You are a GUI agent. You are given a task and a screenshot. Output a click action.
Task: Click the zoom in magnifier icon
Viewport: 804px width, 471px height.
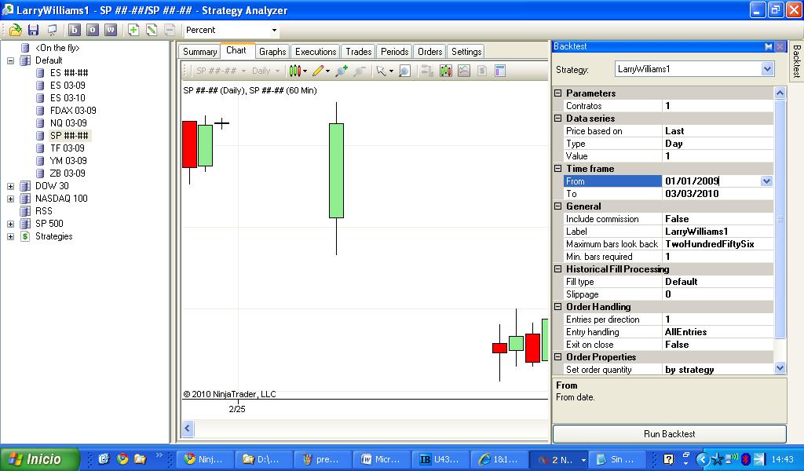point(342,71)
